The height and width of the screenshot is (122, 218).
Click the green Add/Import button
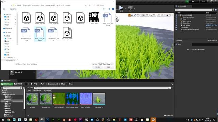[7, 84]
